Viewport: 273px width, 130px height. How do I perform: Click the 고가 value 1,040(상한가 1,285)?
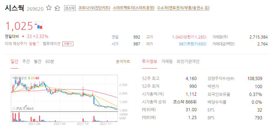coord(189,37)
